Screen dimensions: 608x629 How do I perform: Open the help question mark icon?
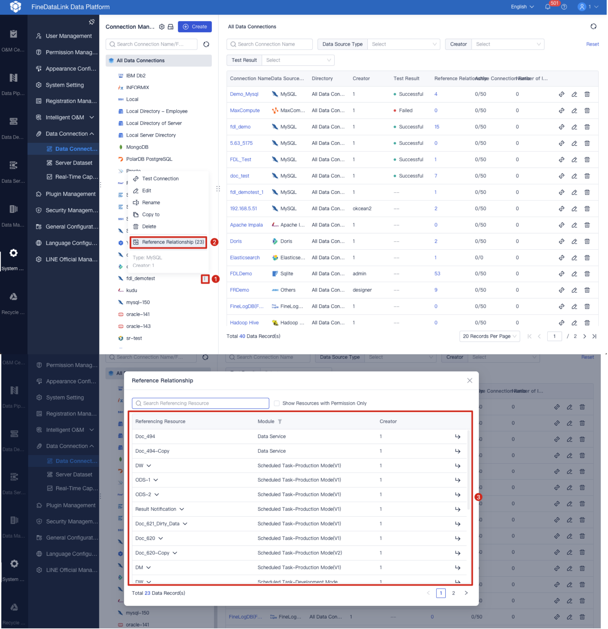coord(564,7)
